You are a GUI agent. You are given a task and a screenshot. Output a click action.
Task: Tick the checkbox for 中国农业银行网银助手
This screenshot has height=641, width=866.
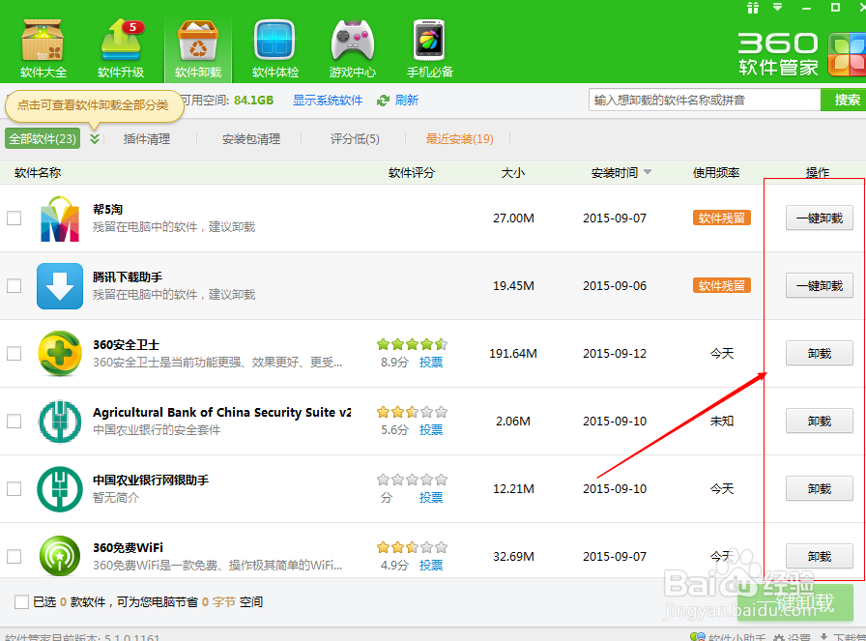(14, 488)
